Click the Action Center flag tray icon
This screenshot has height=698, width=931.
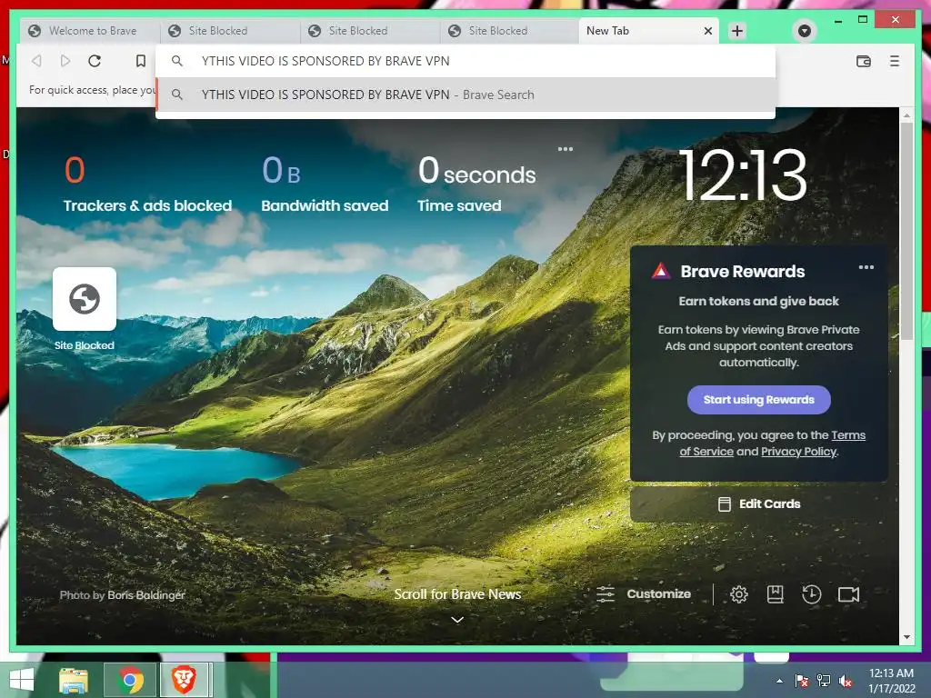[802, 681]
